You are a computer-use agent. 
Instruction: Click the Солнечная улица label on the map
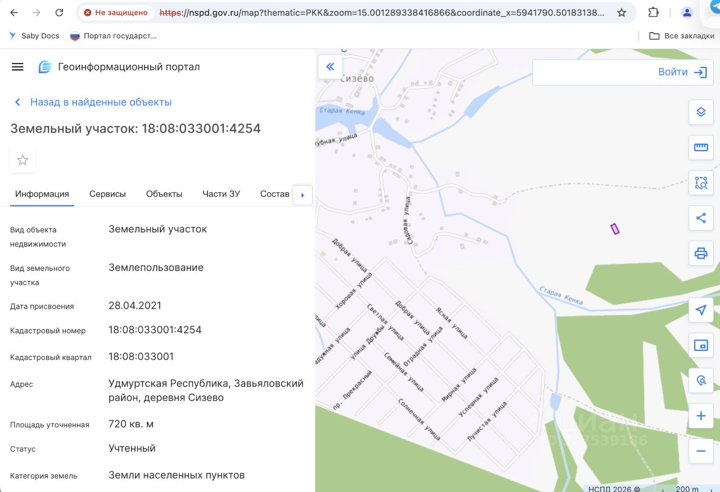[x=419, y=419]
